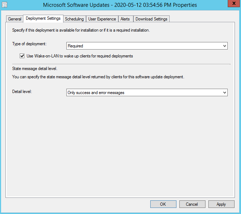This screenshot has width=241, height=214.
Task: Click the Wake-on-LAN checkbox label text
Action: pyautogui.click(x=80, y=56)
